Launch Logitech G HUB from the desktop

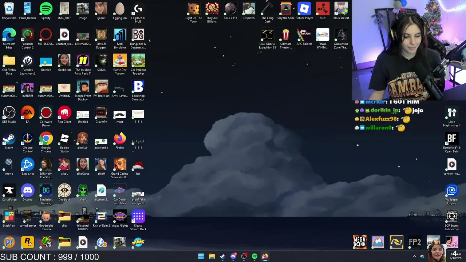tap(138, 13)
